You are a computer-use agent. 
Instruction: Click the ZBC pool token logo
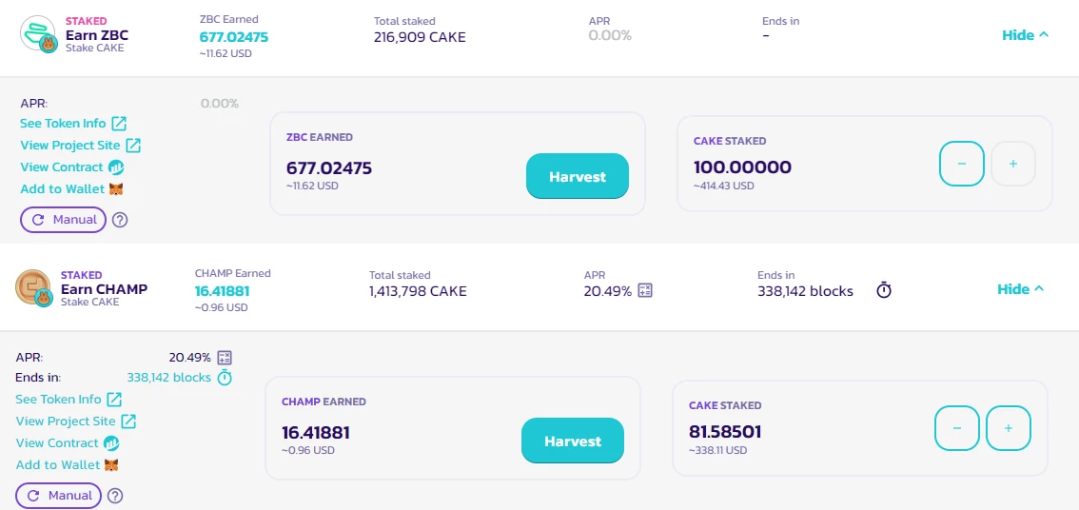click(38, 33)
